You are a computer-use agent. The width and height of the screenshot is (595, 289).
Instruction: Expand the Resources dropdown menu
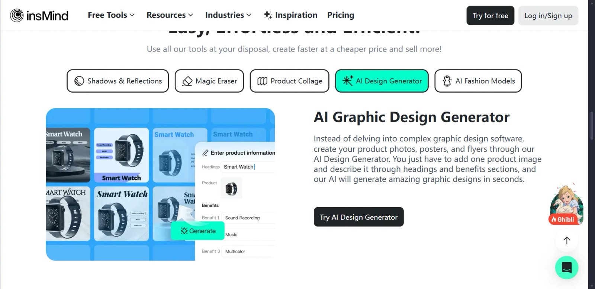pos(170,15)
